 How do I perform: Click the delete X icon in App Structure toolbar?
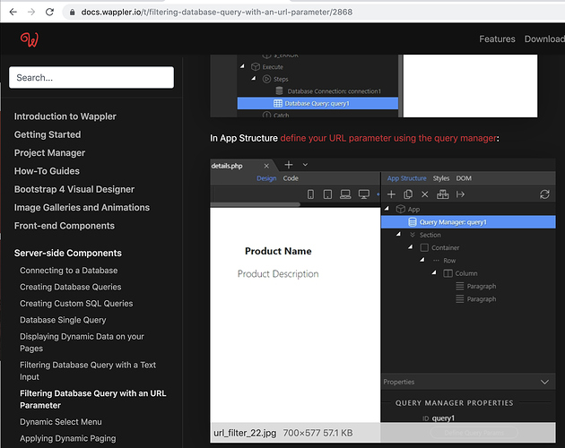(425, 194)
